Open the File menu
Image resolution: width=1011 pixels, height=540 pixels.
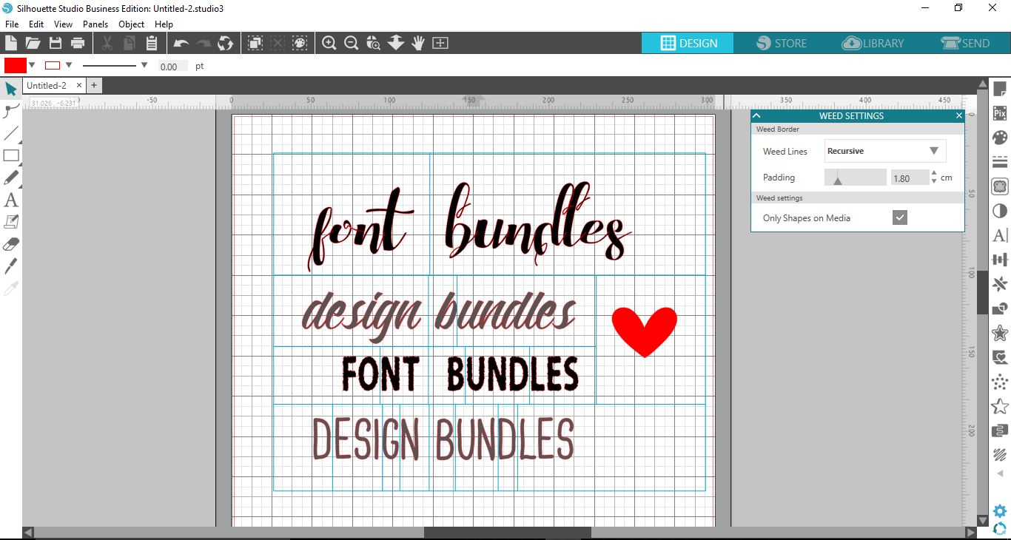pyautogui.click(x=12, y=24)
